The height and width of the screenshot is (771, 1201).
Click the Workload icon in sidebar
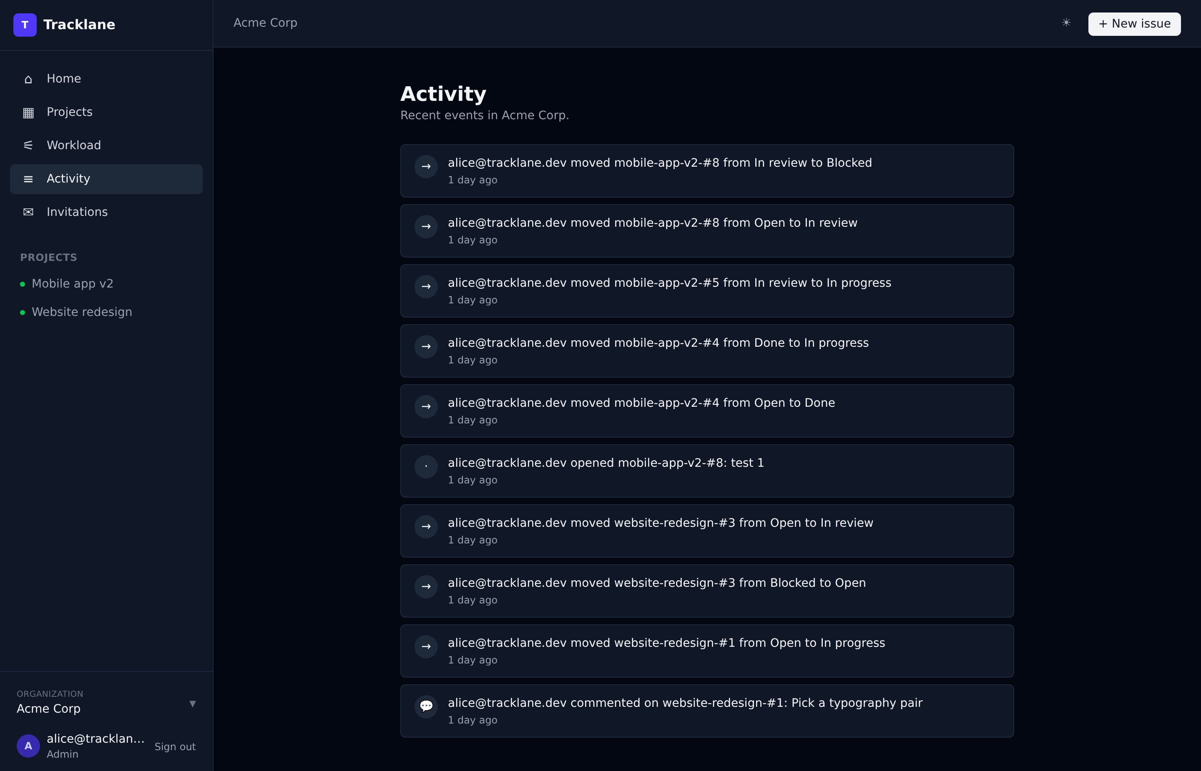click(x=28, y=145)
